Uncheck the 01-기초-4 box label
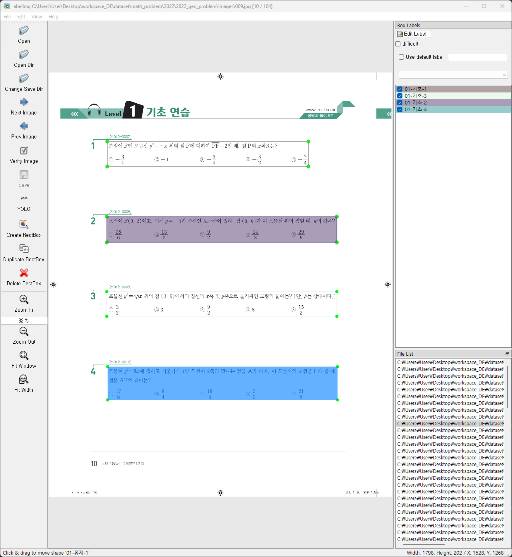This screenshot has width=512, height=557. pos(400,109)
